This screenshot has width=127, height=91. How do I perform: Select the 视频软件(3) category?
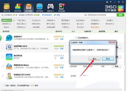pos(66,24)
